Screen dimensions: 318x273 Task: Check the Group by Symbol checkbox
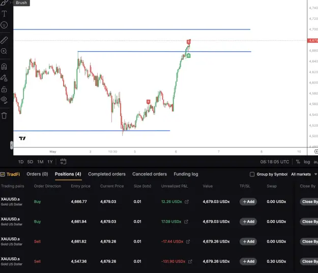coord(252,174)
